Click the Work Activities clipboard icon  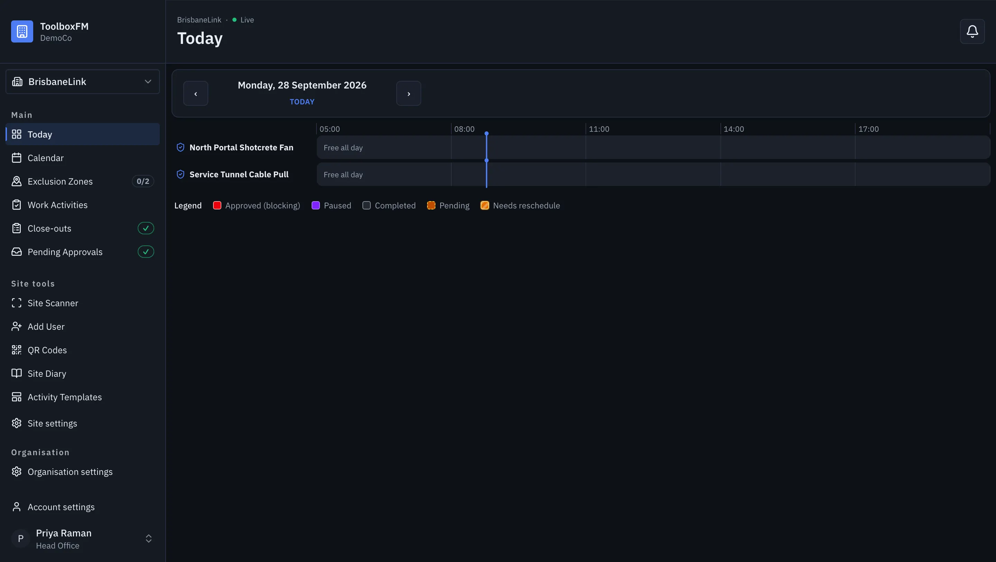click(x=17, y=205)
